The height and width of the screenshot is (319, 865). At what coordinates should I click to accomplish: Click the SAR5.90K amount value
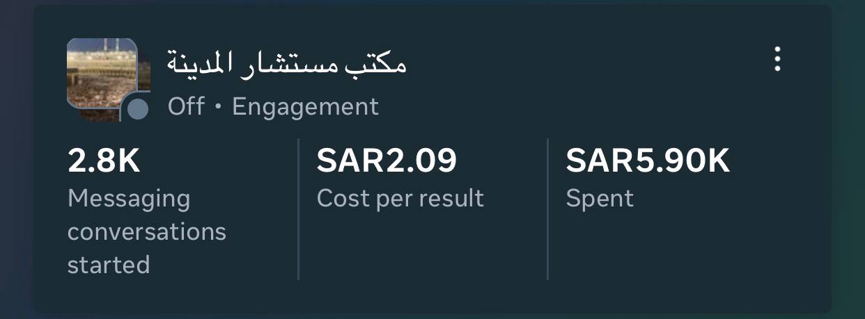pos(647,161)
